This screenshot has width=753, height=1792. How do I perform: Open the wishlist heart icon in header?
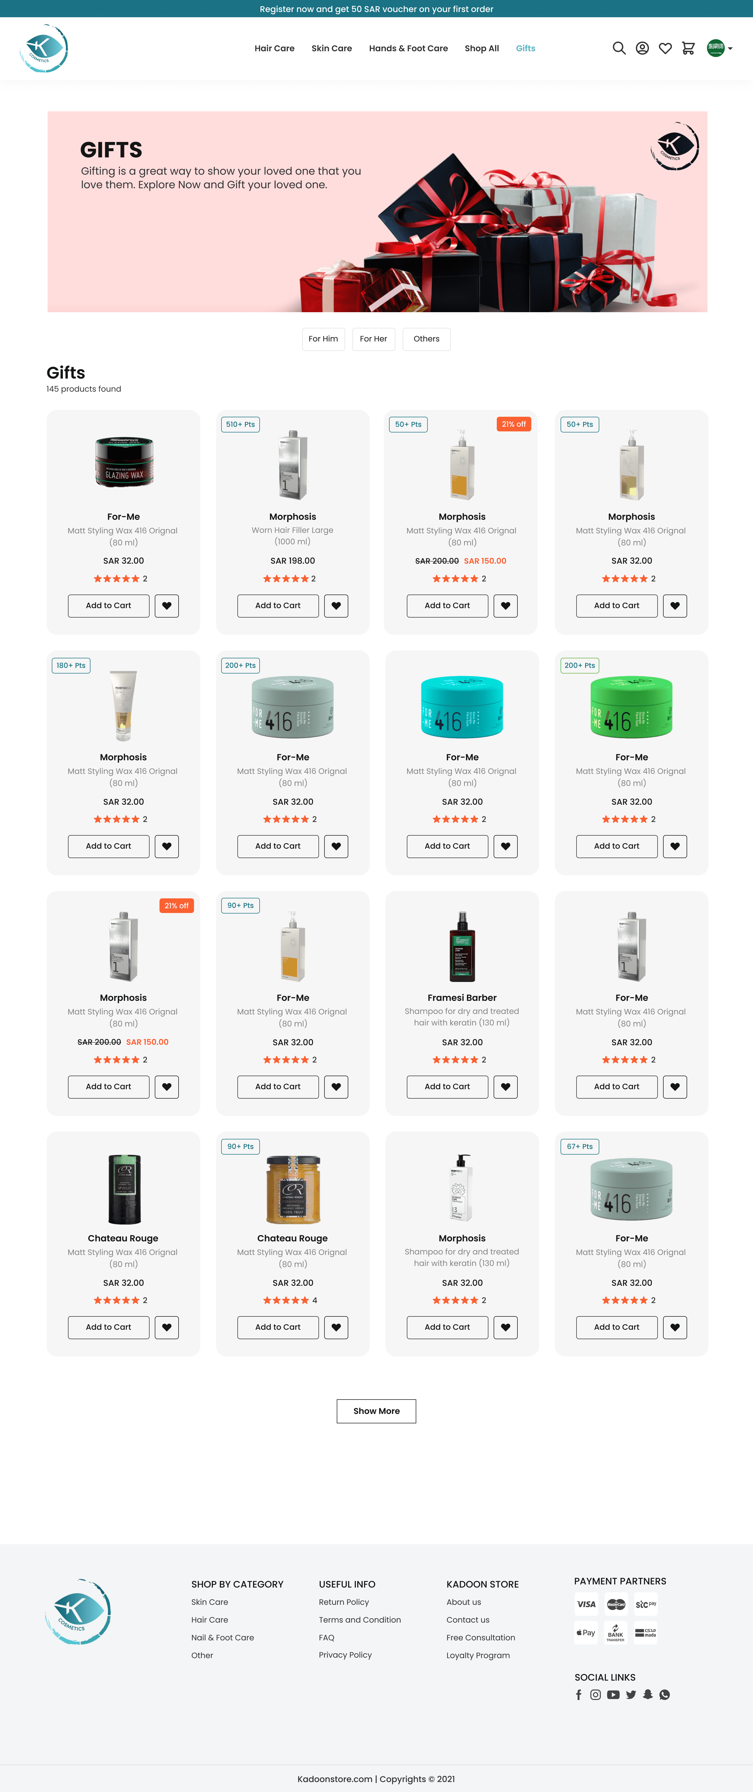click(665, 48)
